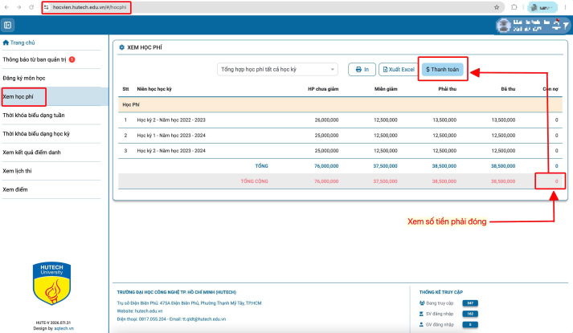
Task: Select row Học kỳ 2 - Năm học 2023 - 2024
Action: tap(340, 151)
